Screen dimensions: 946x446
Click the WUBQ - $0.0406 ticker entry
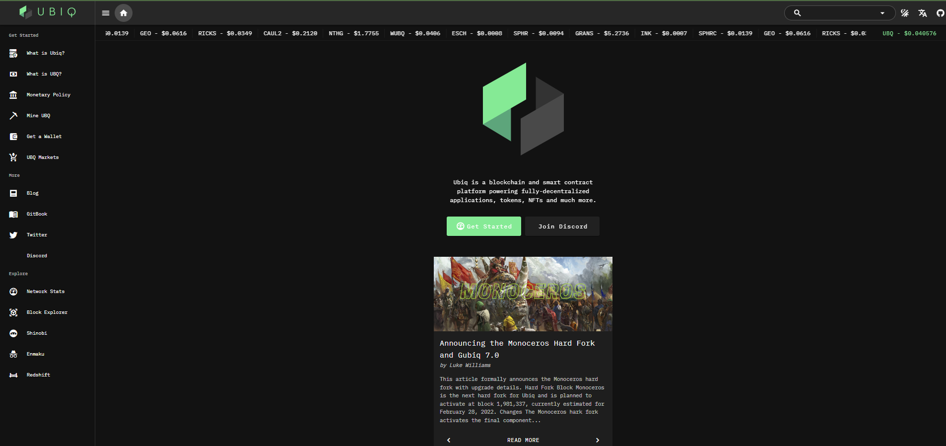pos(415,34)
